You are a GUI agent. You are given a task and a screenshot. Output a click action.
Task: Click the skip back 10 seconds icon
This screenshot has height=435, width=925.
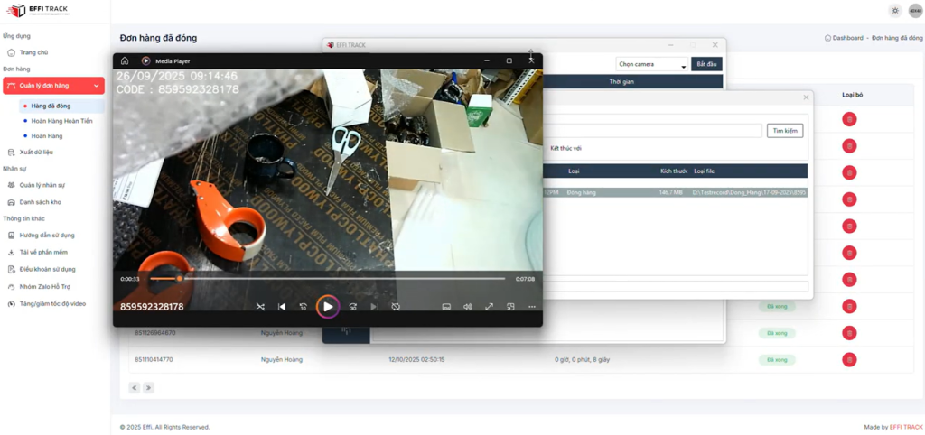[304, 307]
